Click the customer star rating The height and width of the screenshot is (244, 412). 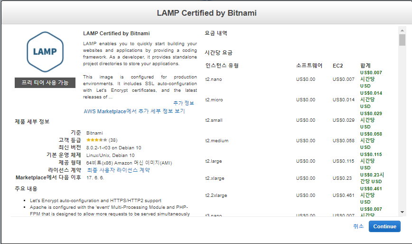point(97,140)
